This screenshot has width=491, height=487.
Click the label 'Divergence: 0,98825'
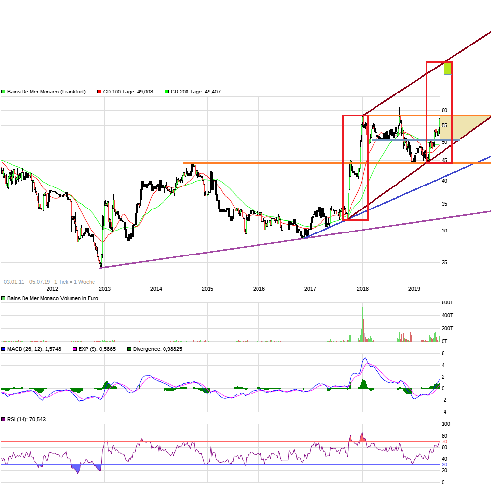tap(158, 349)
